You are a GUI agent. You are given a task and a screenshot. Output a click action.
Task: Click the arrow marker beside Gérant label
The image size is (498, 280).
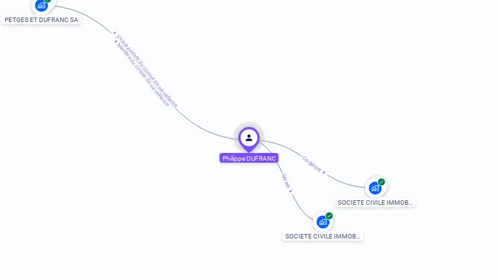pos(290,191)
